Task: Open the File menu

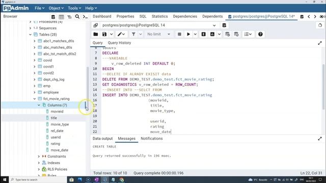Action: click(40, 8)
